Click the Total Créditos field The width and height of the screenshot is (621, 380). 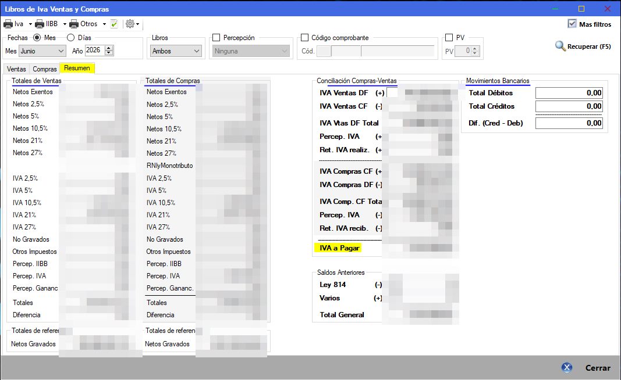tap(569, 106)
